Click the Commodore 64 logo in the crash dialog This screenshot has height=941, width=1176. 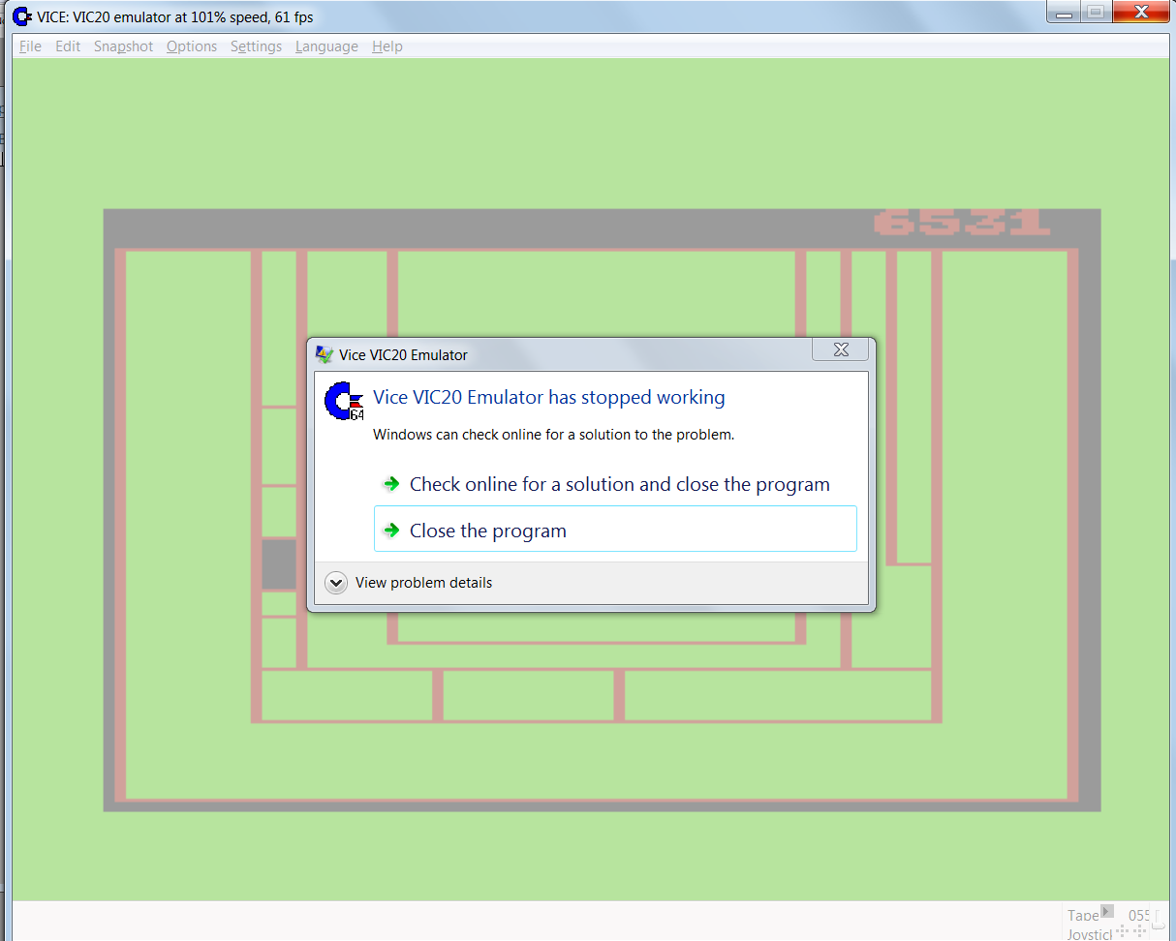344,402
